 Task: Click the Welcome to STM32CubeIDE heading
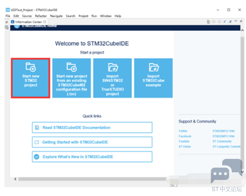(92, 43)
